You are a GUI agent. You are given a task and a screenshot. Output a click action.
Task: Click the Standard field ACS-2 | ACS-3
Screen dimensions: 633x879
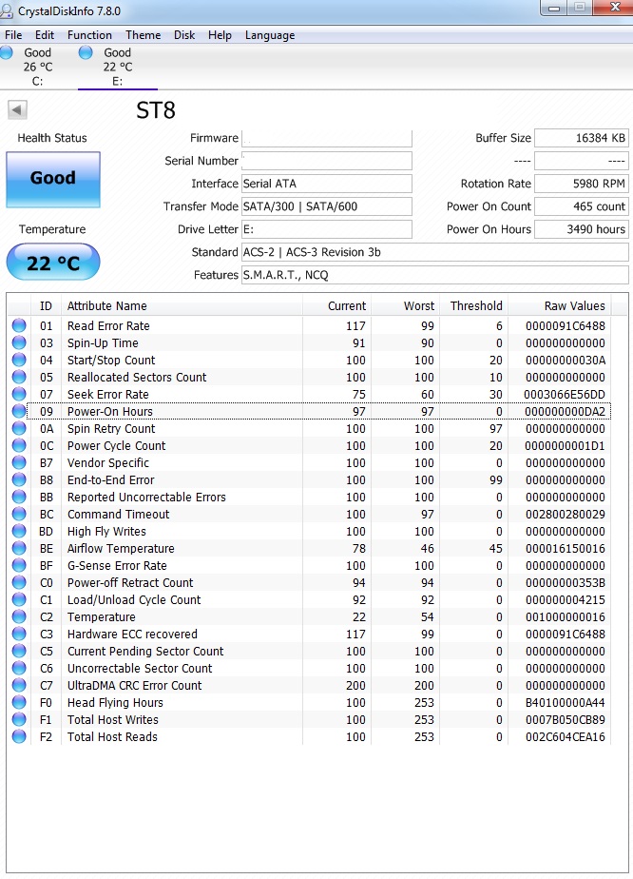434,252
